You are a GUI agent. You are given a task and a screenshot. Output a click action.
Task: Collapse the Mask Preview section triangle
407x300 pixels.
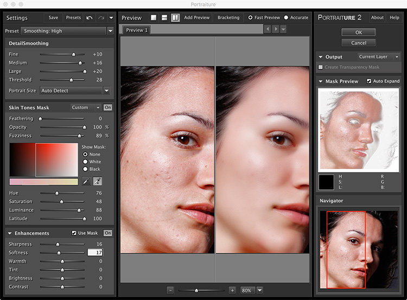click(x=321, y=81)
